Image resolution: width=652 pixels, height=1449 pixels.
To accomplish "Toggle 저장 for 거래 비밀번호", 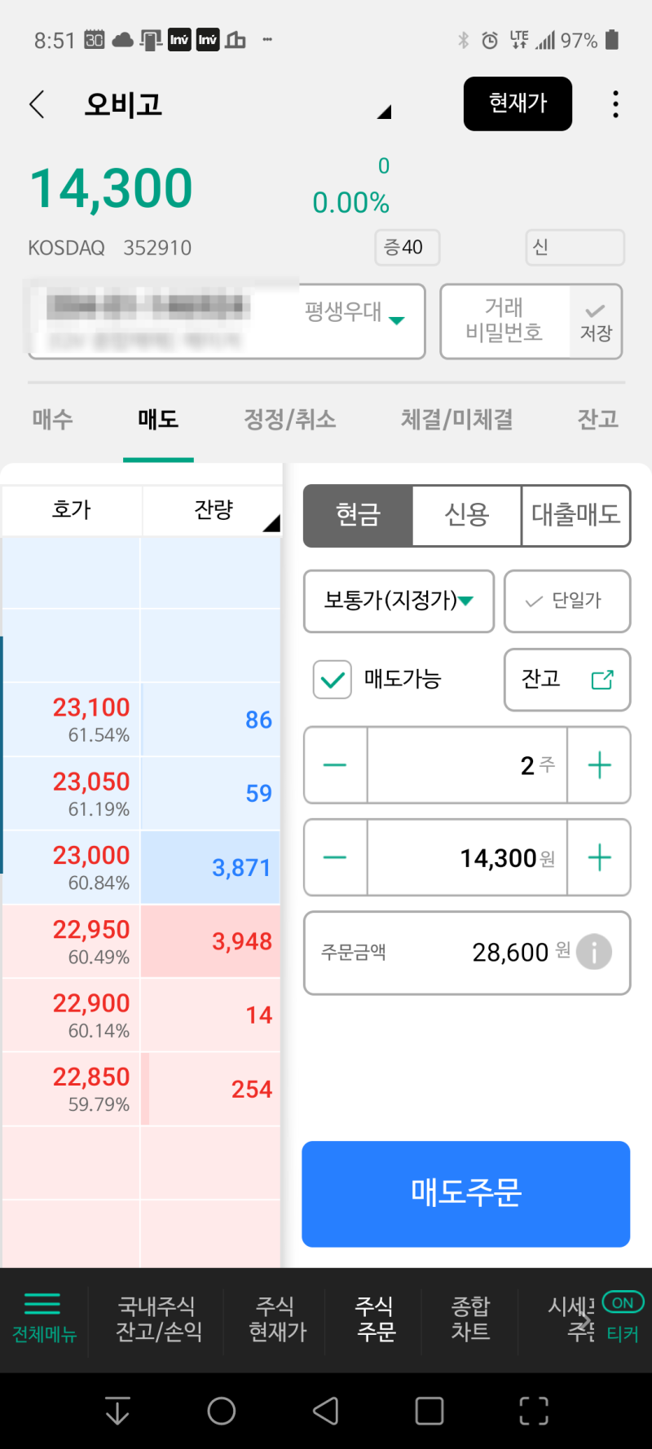I will (594, 321).
